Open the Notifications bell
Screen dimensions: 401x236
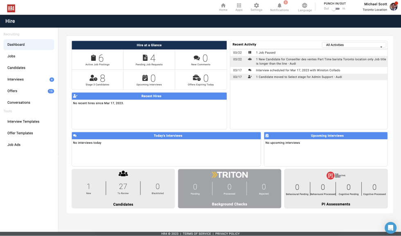click(x=279, y=6)
